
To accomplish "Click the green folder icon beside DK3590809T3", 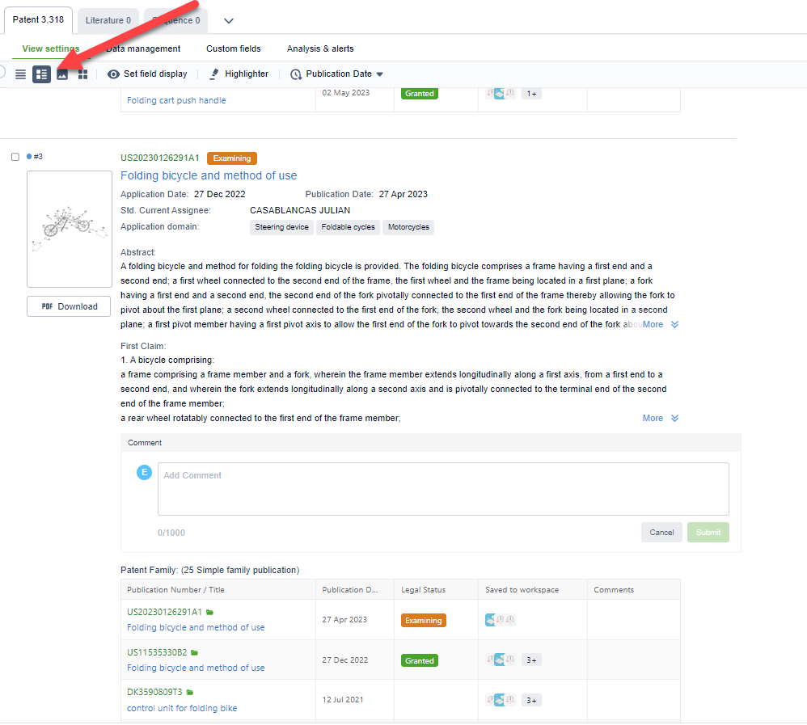I will (x=190, y=693).
